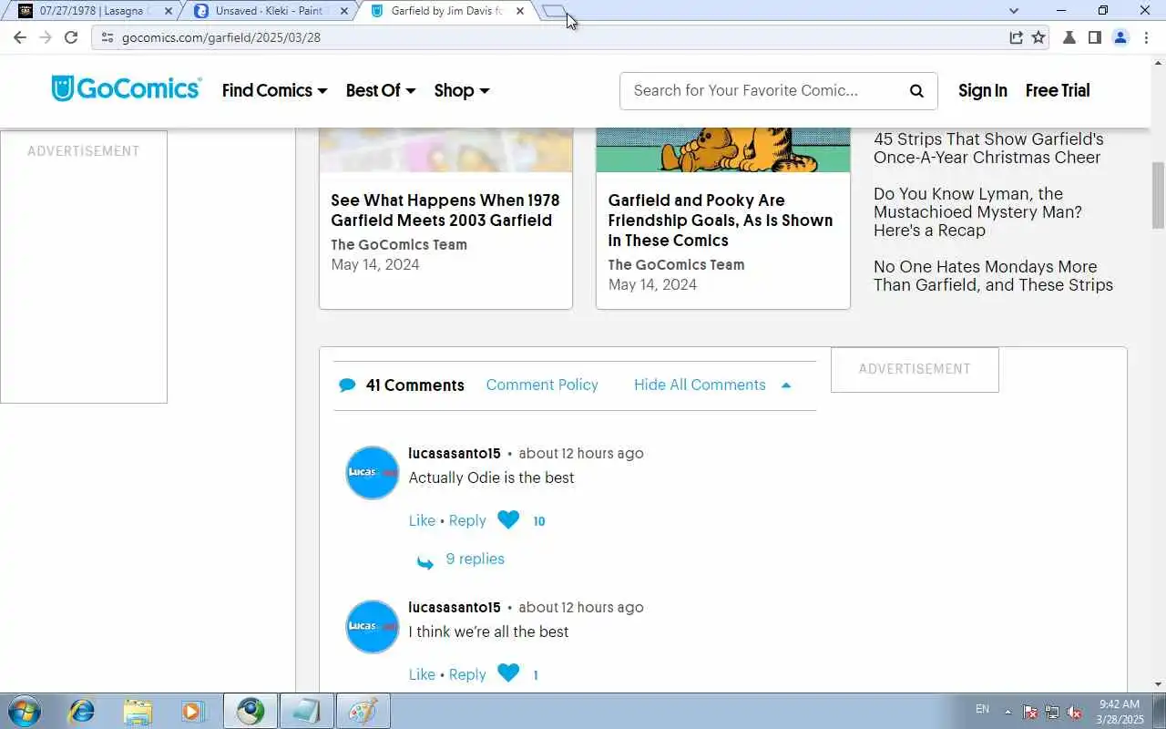Open Windows Explorer folder in taskbar
Image resolution: width=1166 pixels, height=729 pixels.
138,711
